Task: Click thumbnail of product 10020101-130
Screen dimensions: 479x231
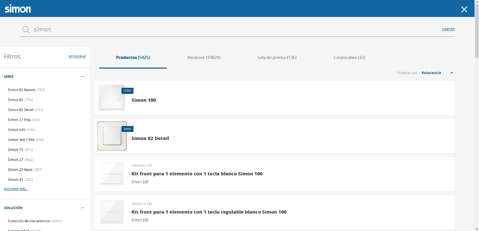Action: (112, 174)
